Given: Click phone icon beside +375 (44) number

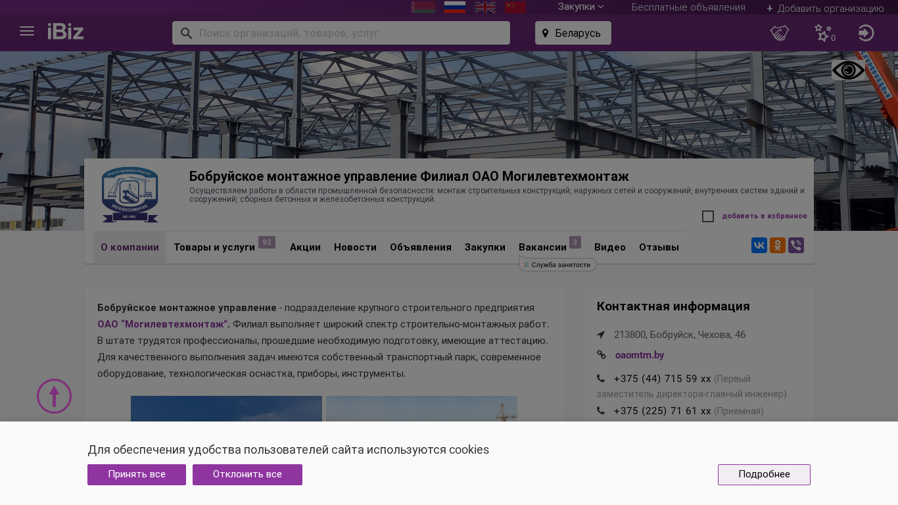Looking at the screenshot, I should (x=601, y=379).
